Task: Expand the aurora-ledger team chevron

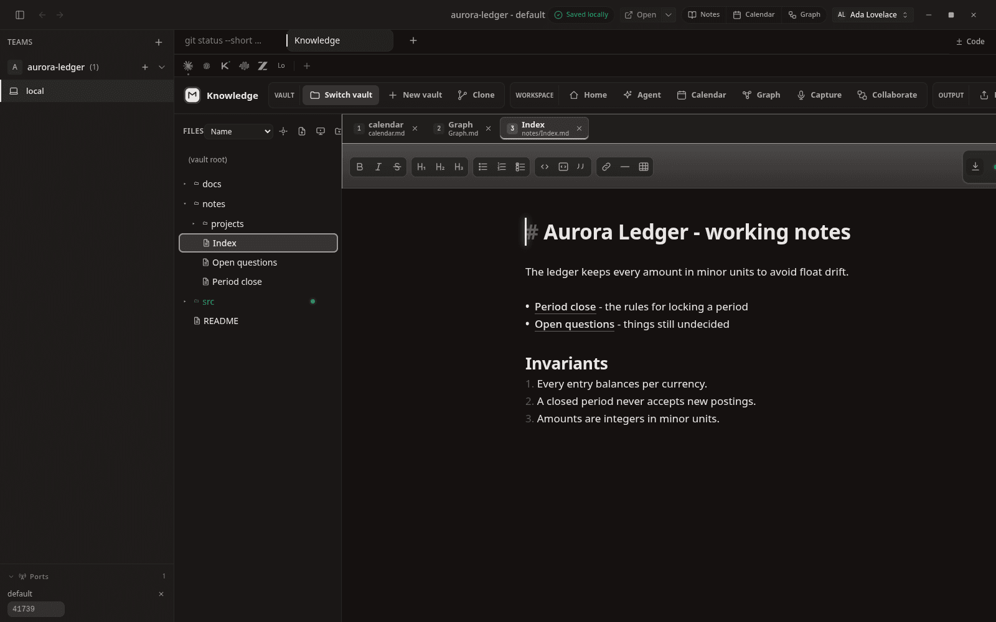Action: [x=162, y=67]
